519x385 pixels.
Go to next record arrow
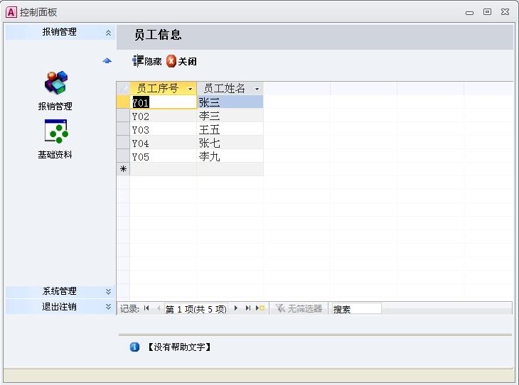tap(236, 308)
